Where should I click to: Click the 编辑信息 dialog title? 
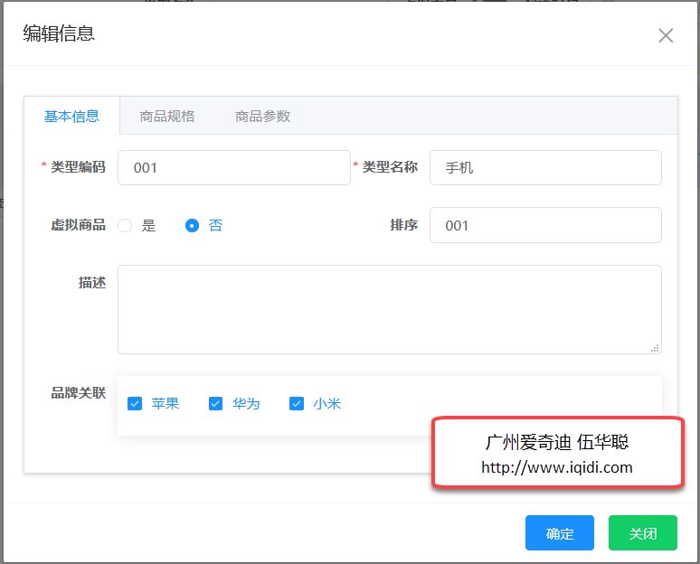click(x=59, y=34)
